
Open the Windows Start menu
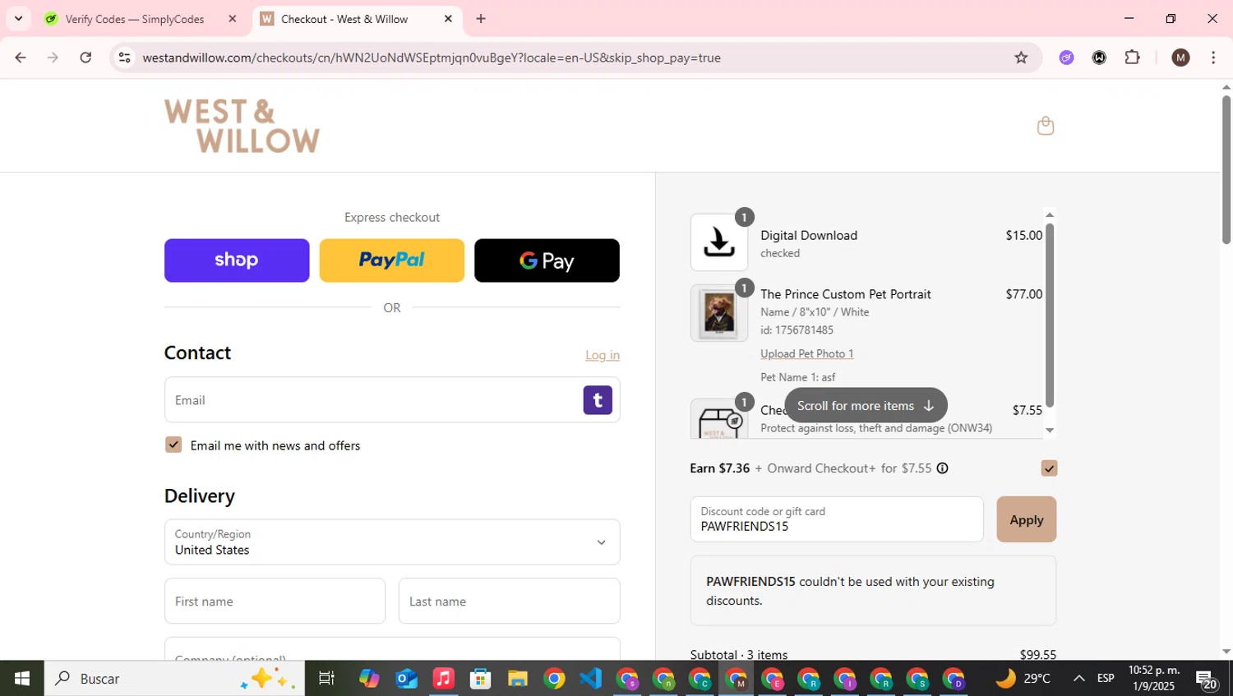[x=22, y=679]
